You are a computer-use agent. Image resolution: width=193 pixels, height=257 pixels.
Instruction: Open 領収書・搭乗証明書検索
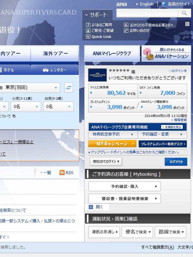point(124,199)
